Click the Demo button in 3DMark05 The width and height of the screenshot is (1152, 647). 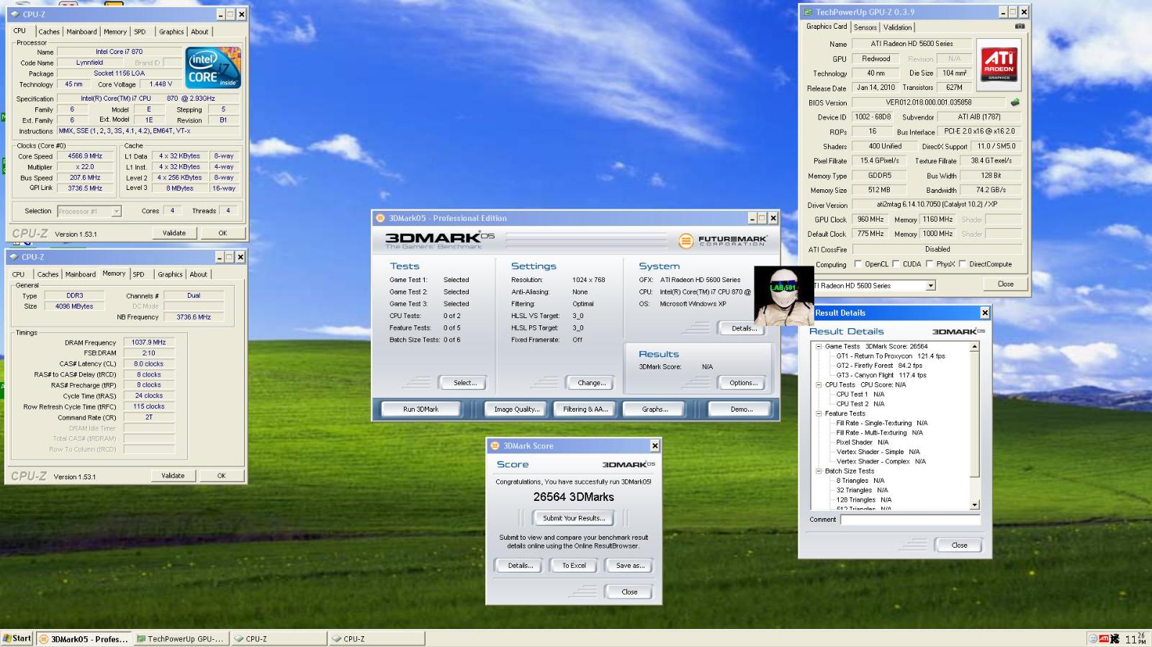(742, 409)
